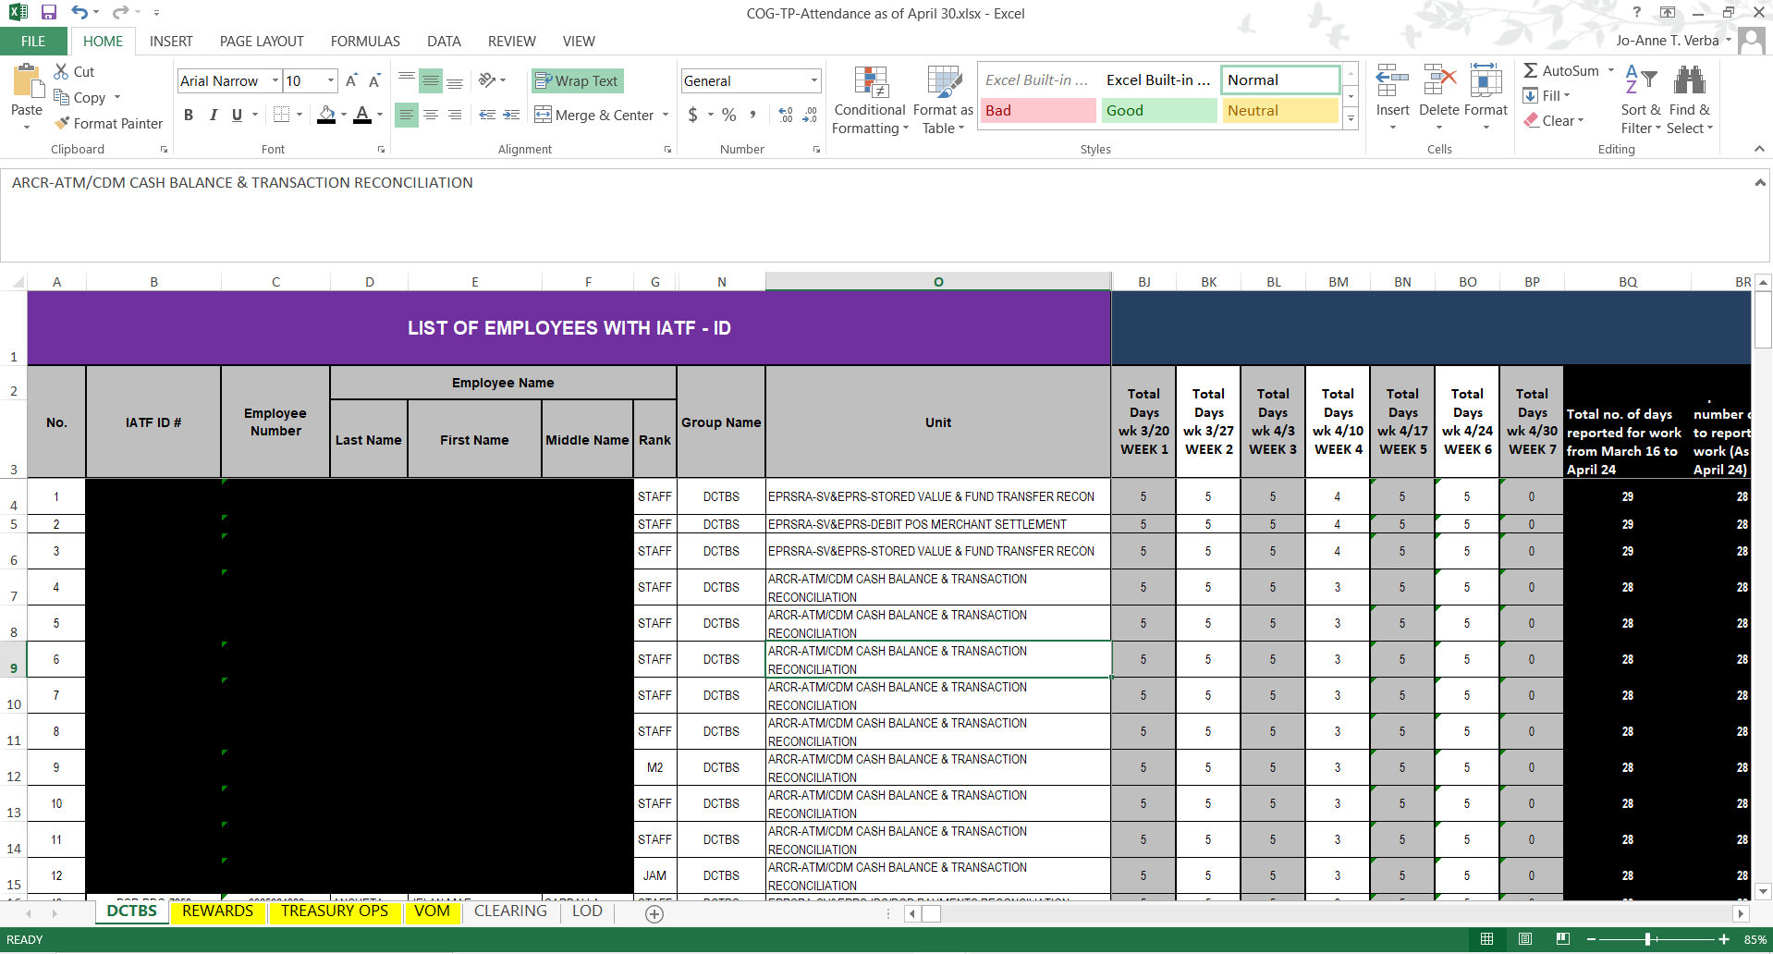
Task: Expand the formula bar
Action: pyautogui.click(x=1760, y=183)
